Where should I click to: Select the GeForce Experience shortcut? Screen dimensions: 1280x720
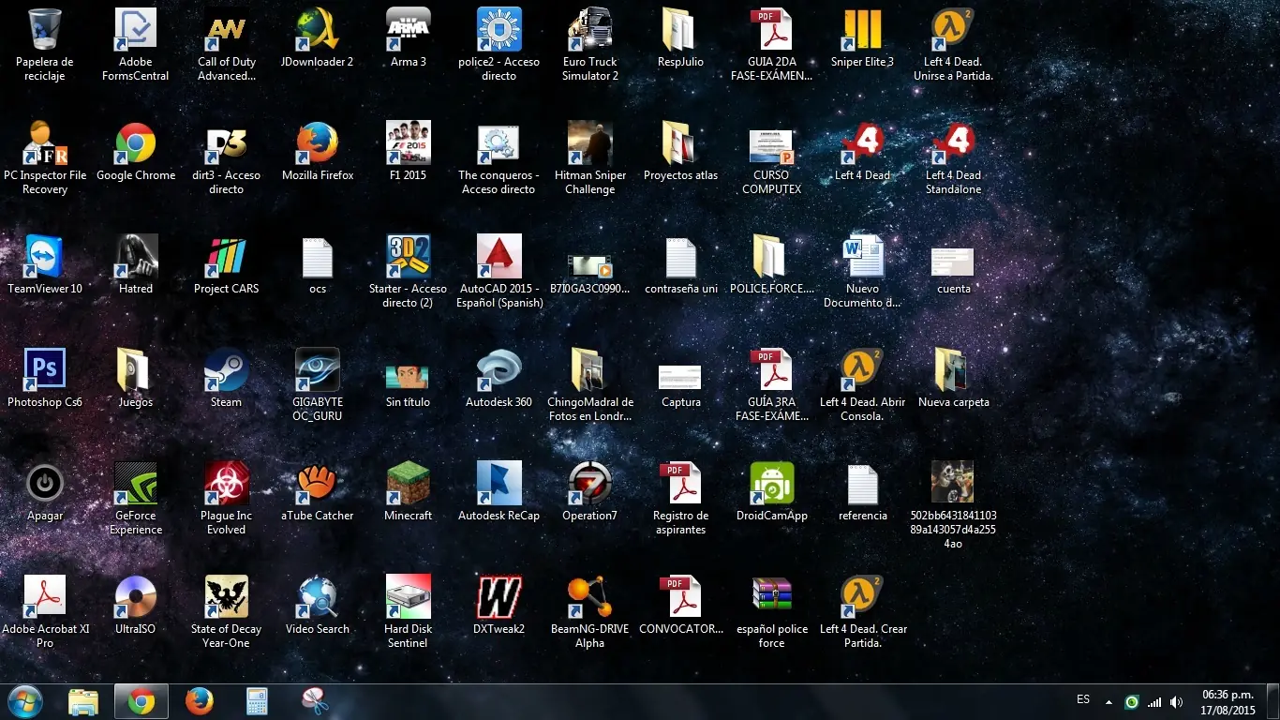tap(136, 484)
